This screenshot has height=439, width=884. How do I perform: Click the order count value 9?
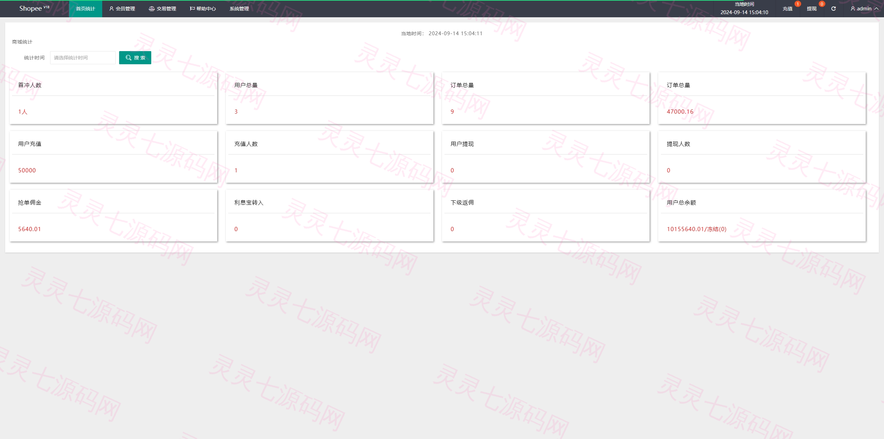pyautogui.click(x=452, y=112)
